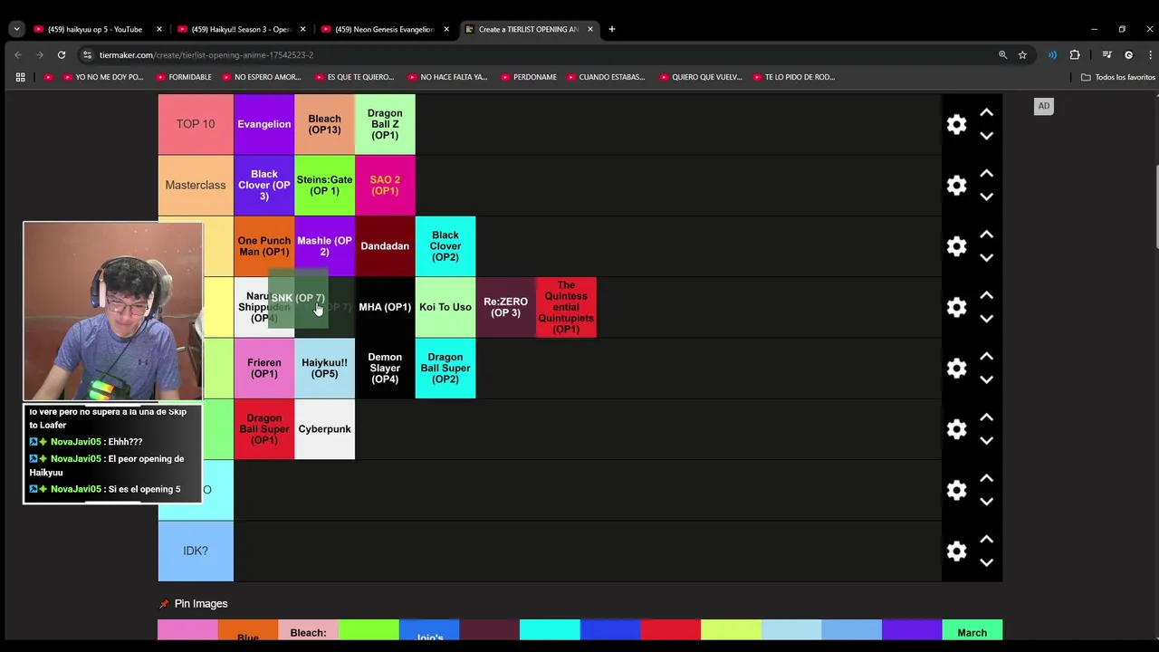Select the MHA (OP1) tile

(x=385, y=307)
